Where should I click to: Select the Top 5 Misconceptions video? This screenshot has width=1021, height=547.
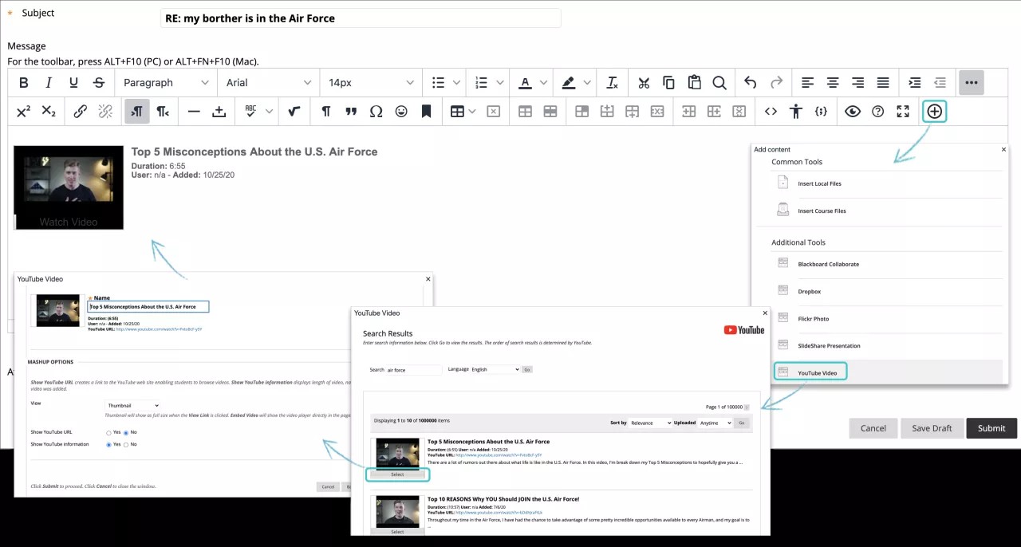click(x=397, y=474)
